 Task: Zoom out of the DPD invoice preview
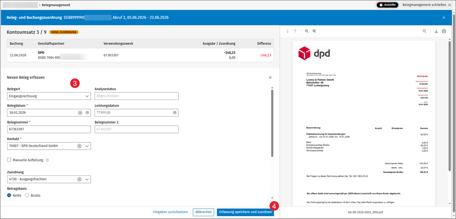tap(307, 31)
